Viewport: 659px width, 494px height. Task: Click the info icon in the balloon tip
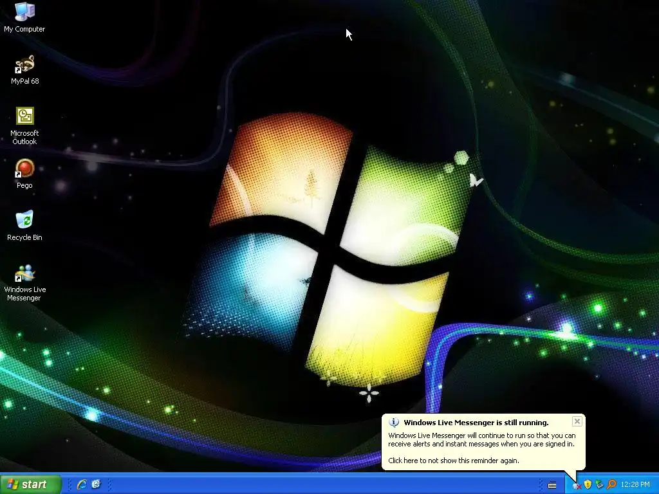394,422
